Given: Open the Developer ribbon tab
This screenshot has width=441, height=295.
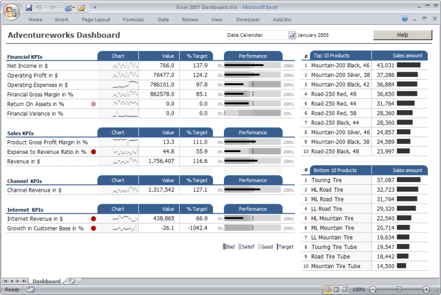Looking at the screenshot, I should coord(248,20).
